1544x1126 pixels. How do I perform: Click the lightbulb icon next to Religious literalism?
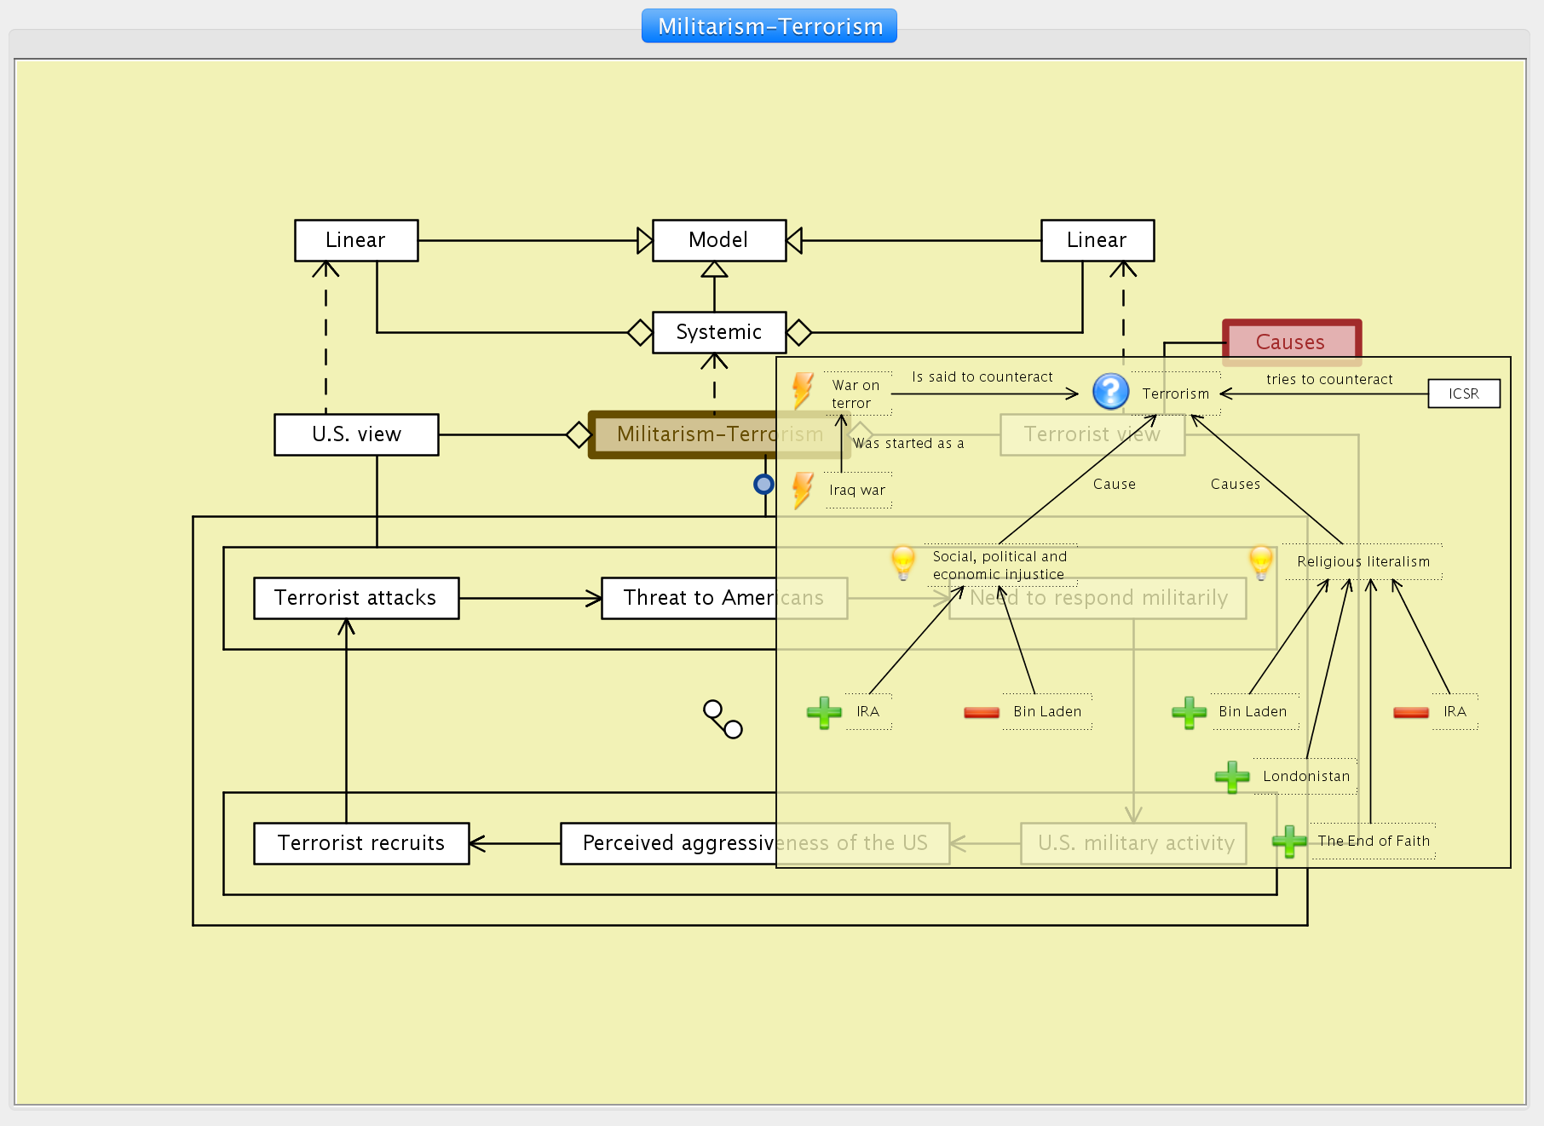click(x=1260, y=563)
